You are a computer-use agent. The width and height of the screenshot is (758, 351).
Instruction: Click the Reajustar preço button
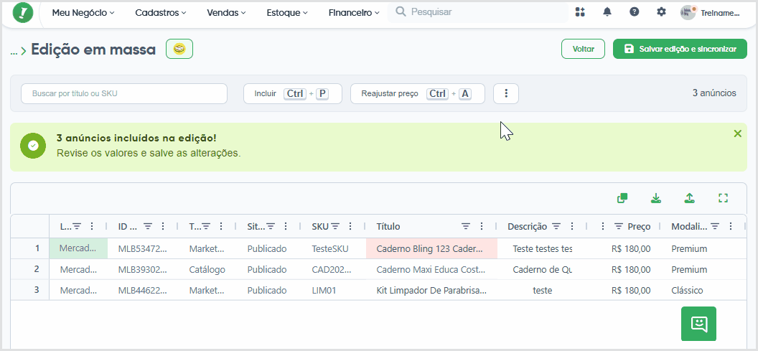(x=418, y=94)
